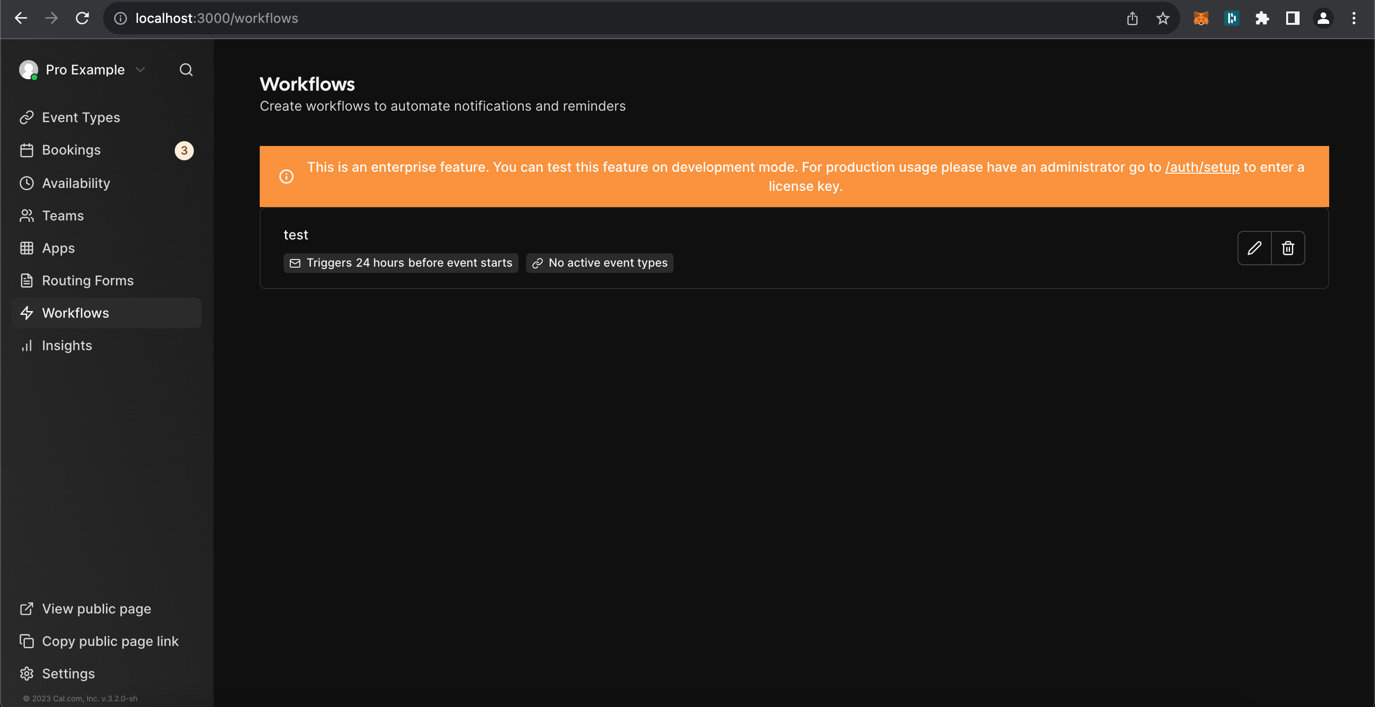Reload the page with the refresh icon
This screenshot has height=707, width=1375.
[x=82, y=18]
